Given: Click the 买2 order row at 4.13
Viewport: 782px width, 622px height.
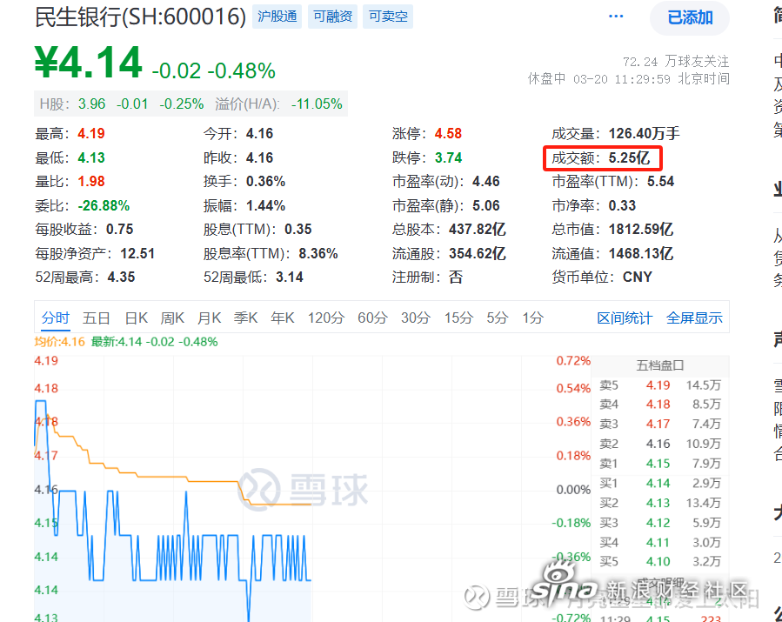Looking at the screenshot, I should [x=660, y=503].
